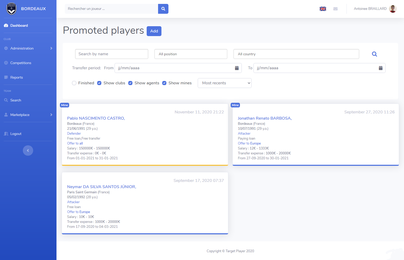Enable the Finished filter
This screenshot has height=260, width=404.
pos(74,83)
